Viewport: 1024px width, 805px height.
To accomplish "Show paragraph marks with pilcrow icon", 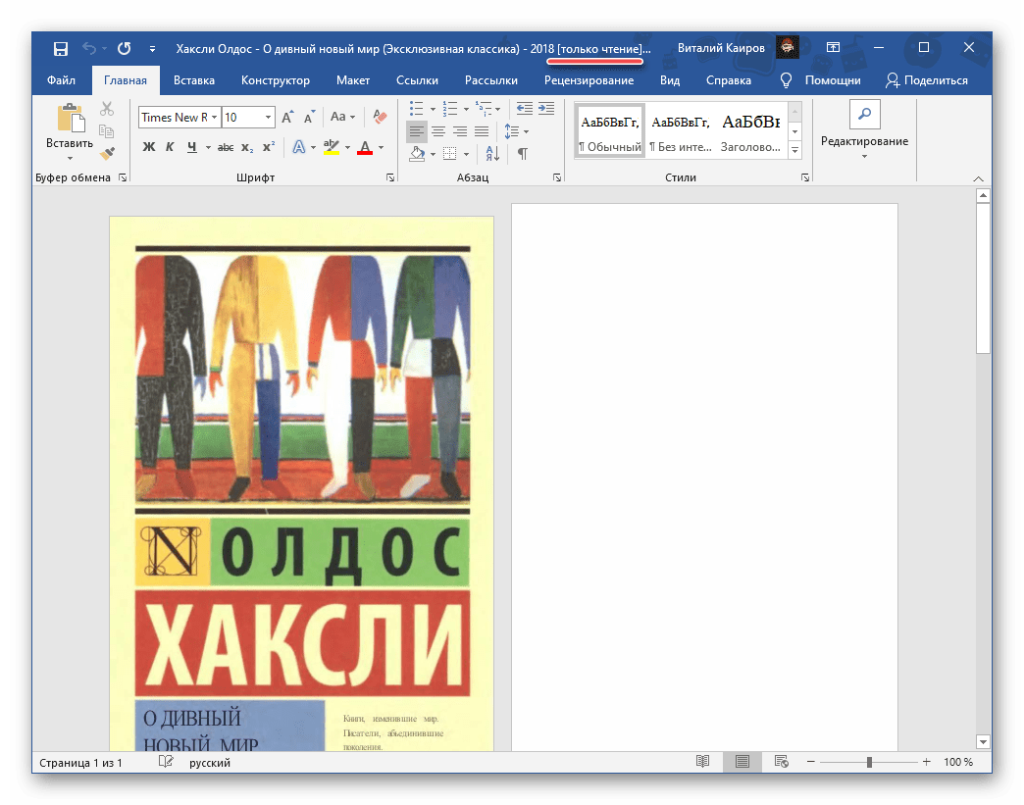I will [x=523, y=154].
